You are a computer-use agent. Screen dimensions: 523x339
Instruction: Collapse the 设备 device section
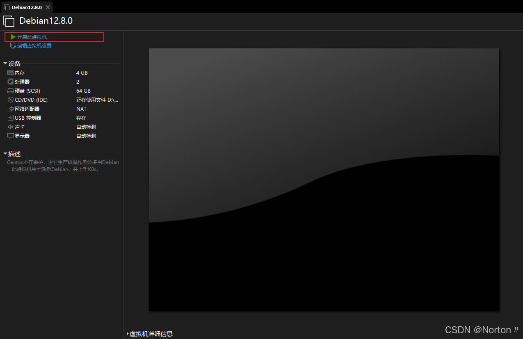(x=5, y=64)
